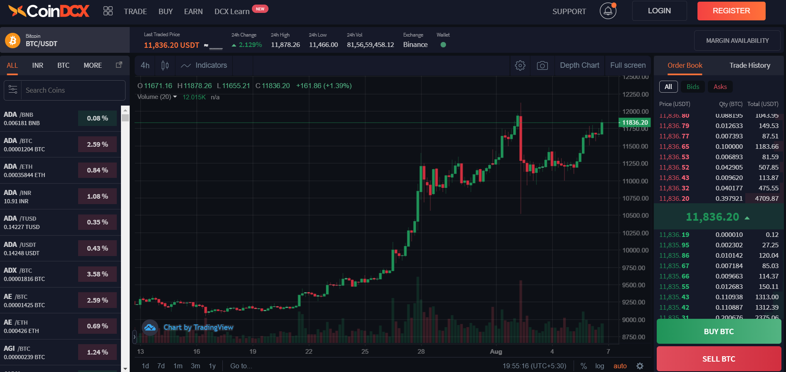The image size is (786, 372).
Task: Click the coin list scrollbar thumb
Action: 125,118
